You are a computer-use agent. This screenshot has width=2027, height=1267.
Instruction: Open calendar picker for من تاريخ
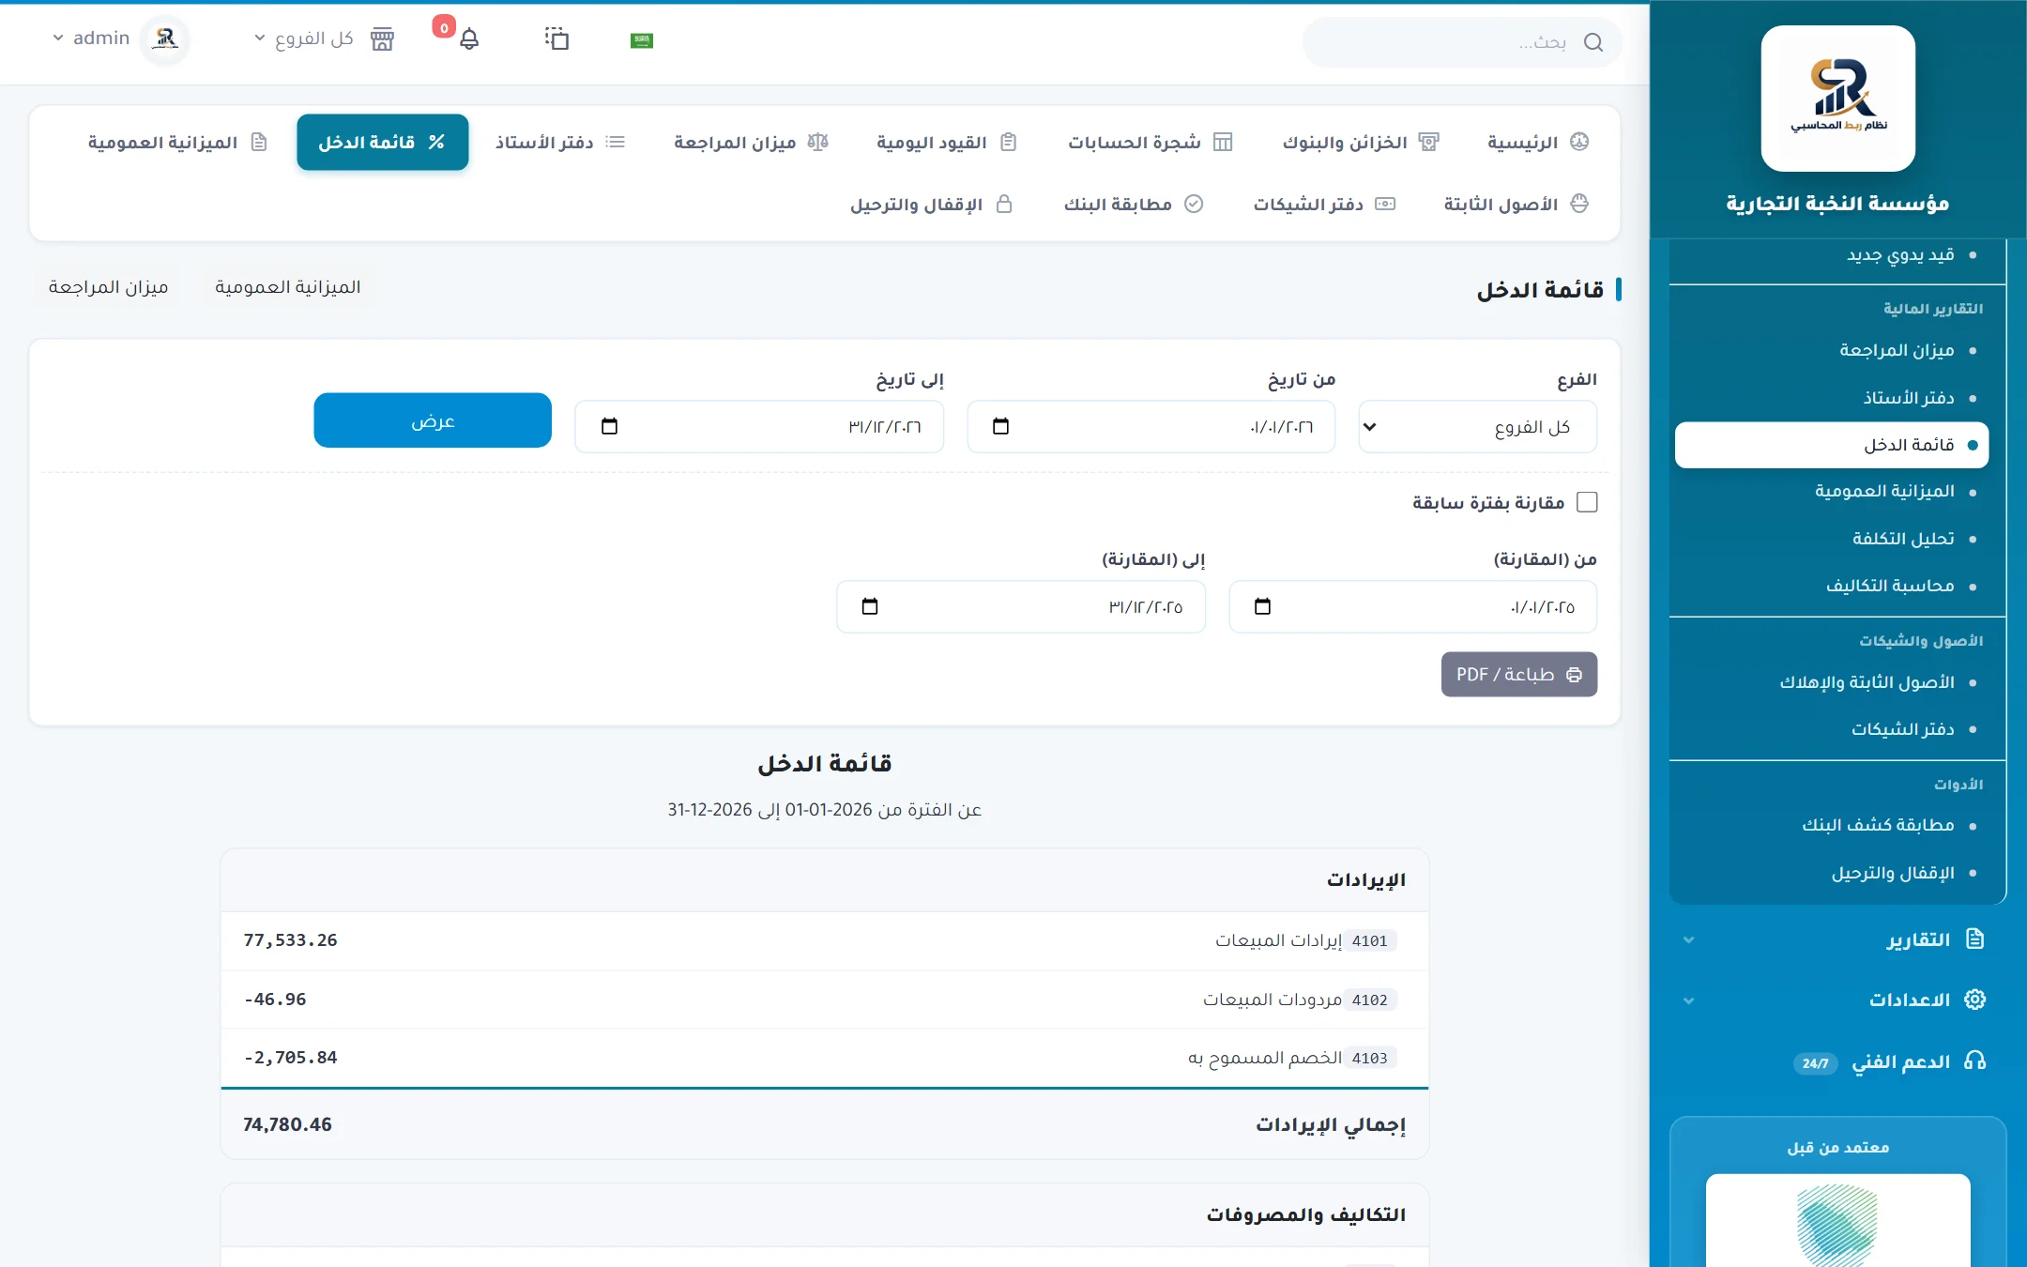coord(1000,426)
